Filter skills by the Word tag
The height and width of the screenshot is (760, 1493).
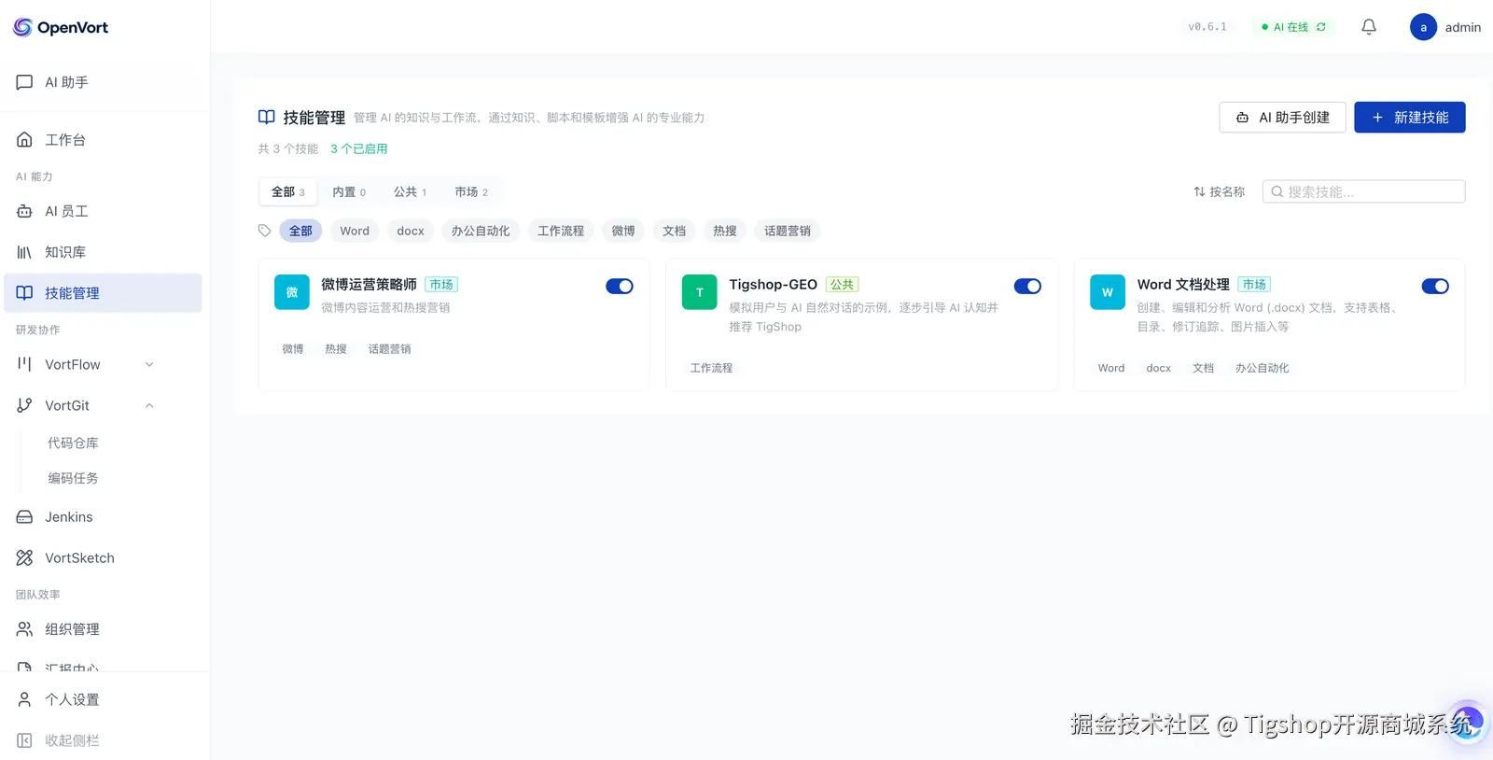[355, 232]
